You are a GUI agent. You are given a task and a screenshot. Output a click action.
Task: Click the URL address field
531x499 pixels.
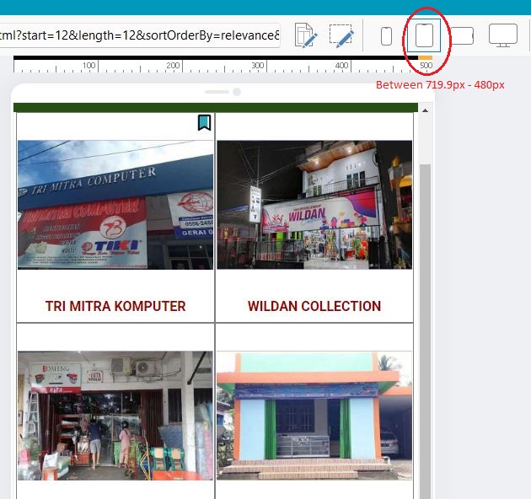[140, 35]
